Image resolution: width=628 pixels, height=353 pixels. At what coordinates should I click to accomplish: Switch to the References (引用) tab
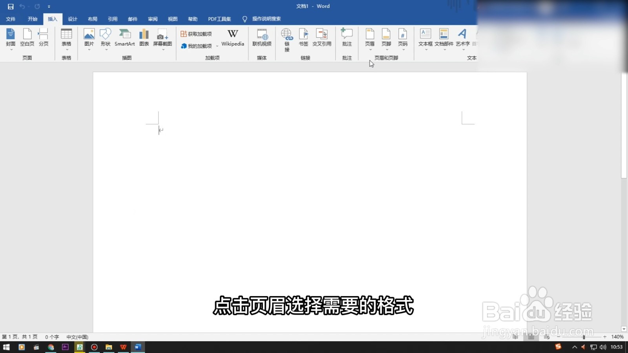(113, 19)
